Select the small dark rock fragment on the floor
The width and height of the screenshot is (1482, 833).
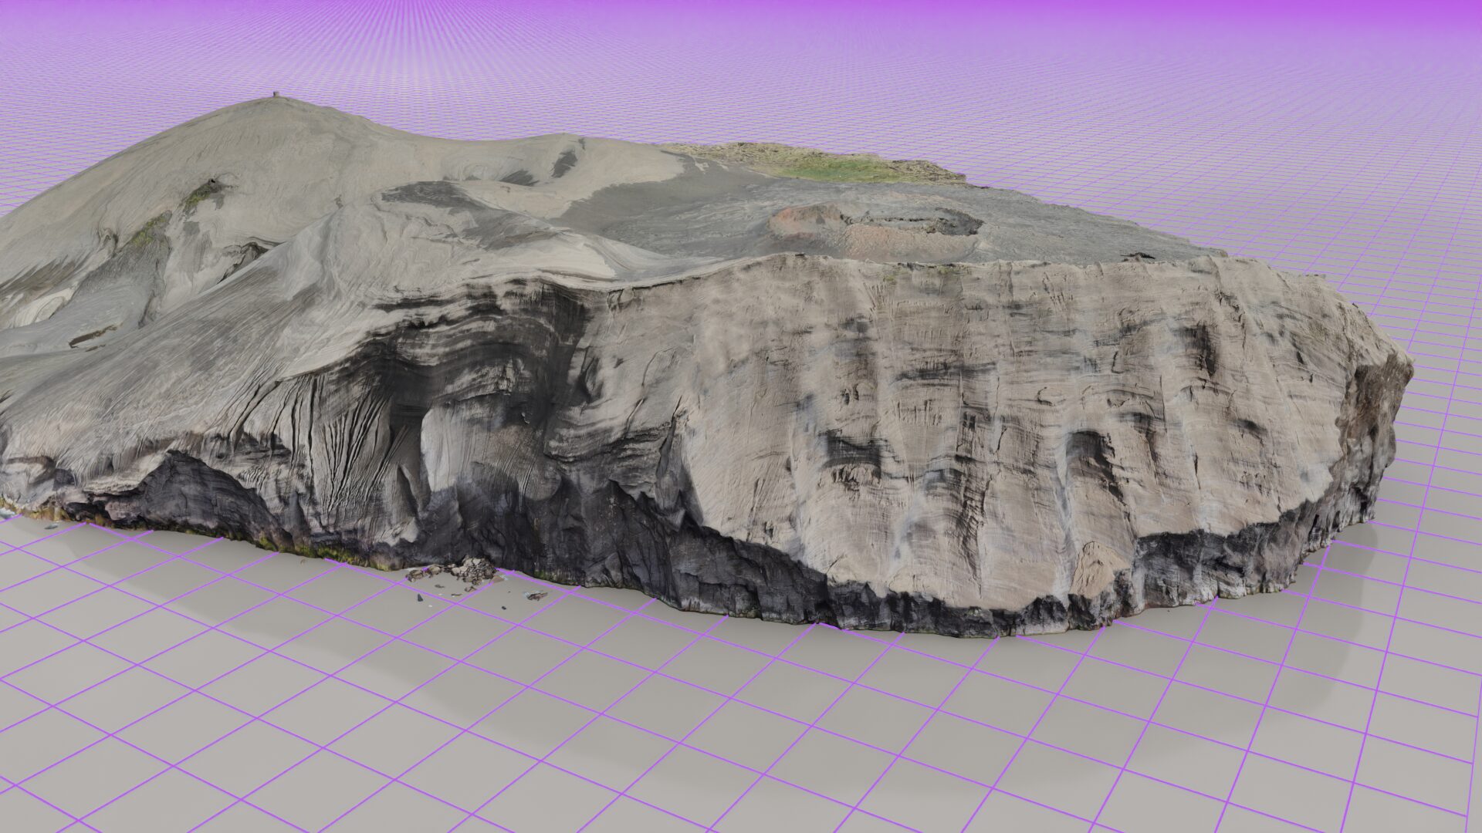(419, 598)
